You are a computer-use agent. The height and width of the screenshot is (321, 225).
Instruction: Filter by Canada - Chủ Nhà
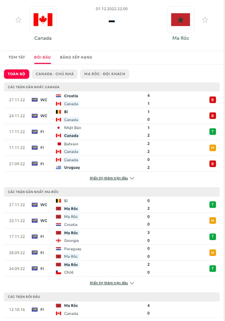tap(55, 74)
